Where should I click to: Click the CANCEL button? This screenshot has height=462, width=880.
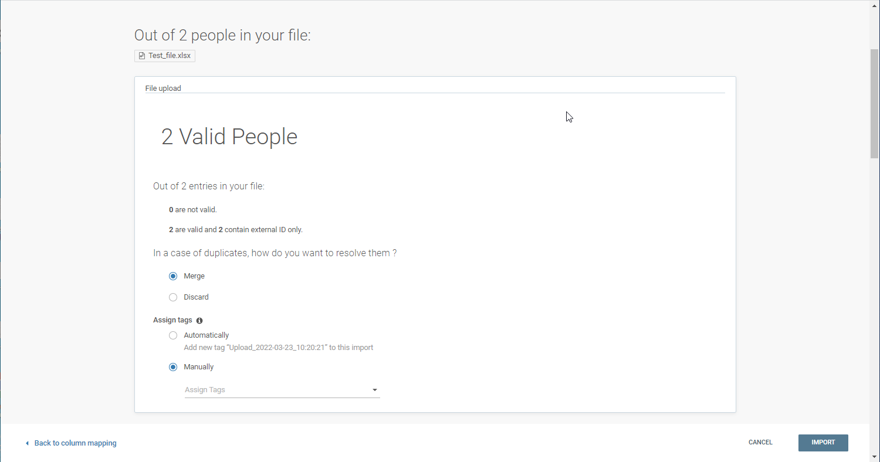pyautogui.click(x=760, y=443)
